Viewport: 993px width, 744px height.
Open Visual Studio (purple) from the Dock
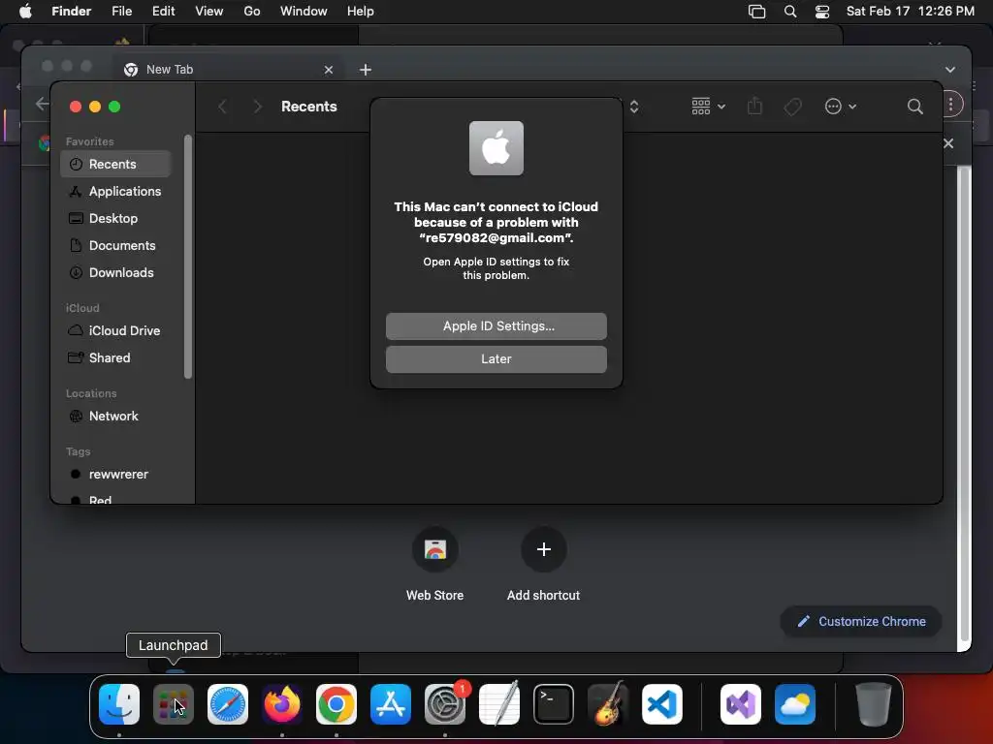tap(741, 704)
